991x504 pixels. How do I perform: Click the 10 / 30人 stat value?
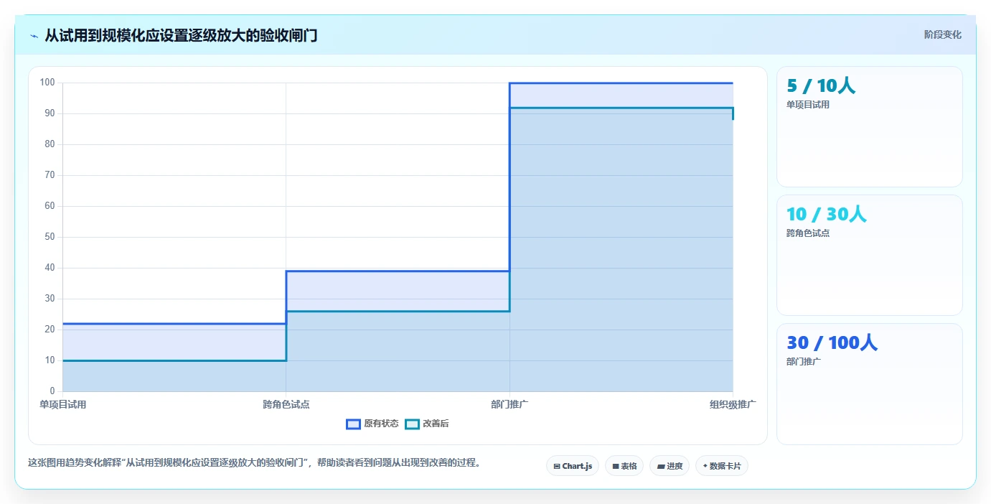click(x=827, y=214)
